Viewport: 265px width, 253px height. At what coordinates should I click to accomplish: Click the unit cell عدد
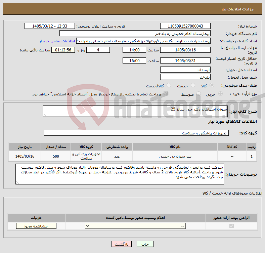click(117, 156)
